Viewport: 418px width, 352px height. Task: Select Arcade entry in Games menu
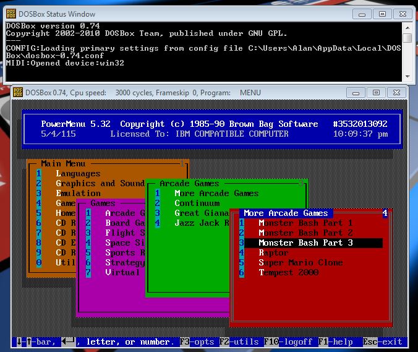click(125, 213)
